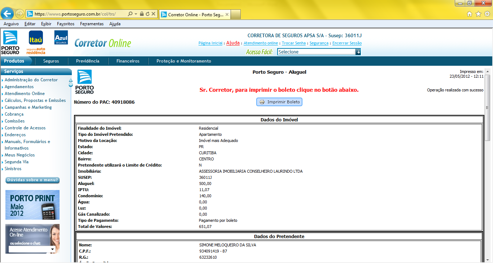This screenshot has width=493, height=263.
Task: Switch to Corretor Online browser tab
Action: coord(194,14)
